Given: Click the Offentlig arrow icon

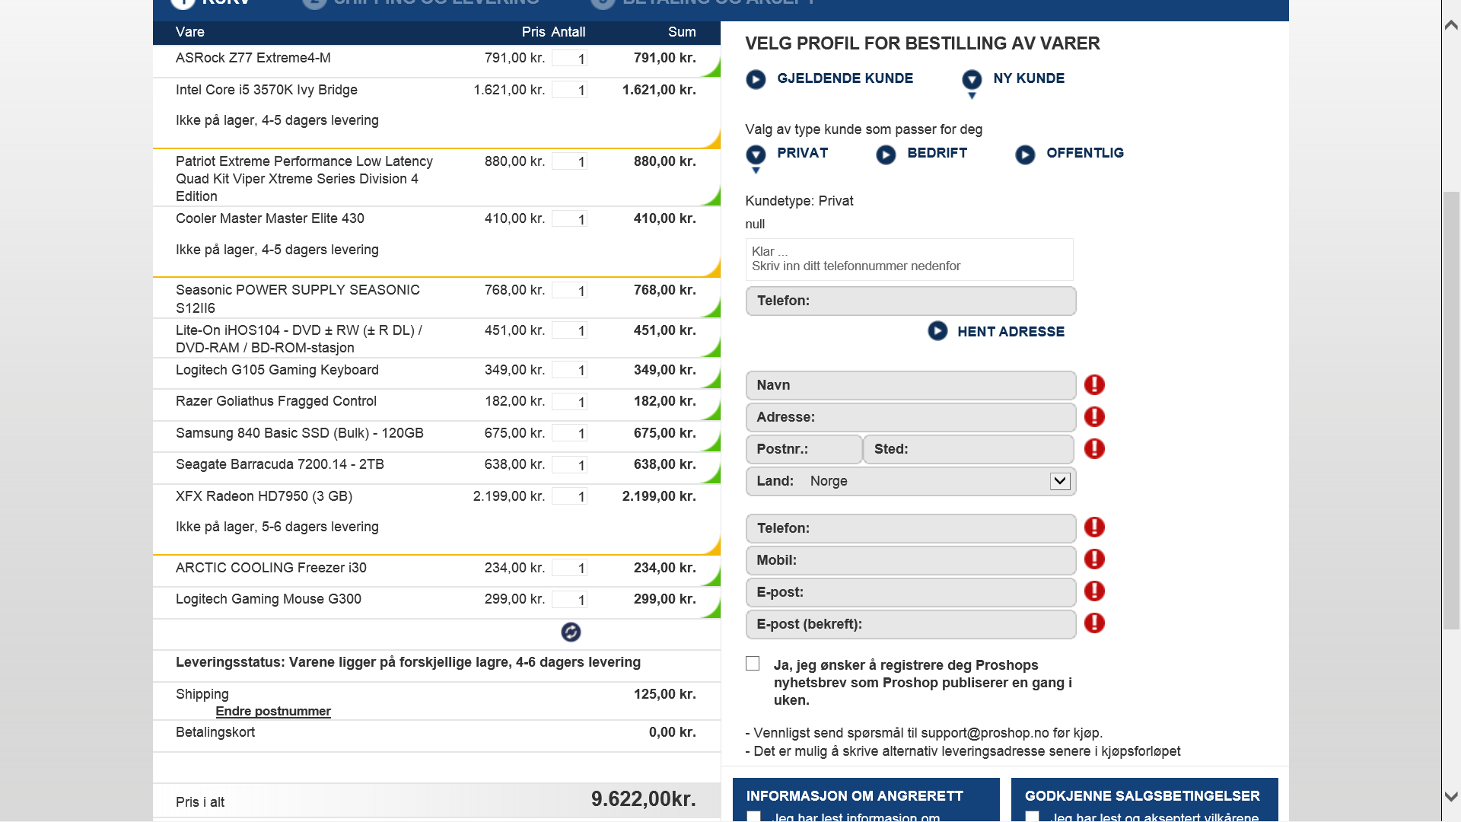Looking at the screenshot, I should (x=1025, y=155).
